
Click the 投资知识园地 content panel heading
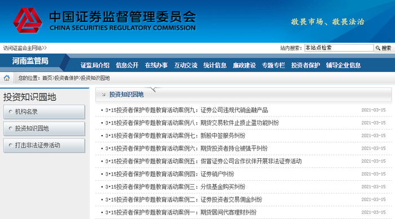(126, 95)
